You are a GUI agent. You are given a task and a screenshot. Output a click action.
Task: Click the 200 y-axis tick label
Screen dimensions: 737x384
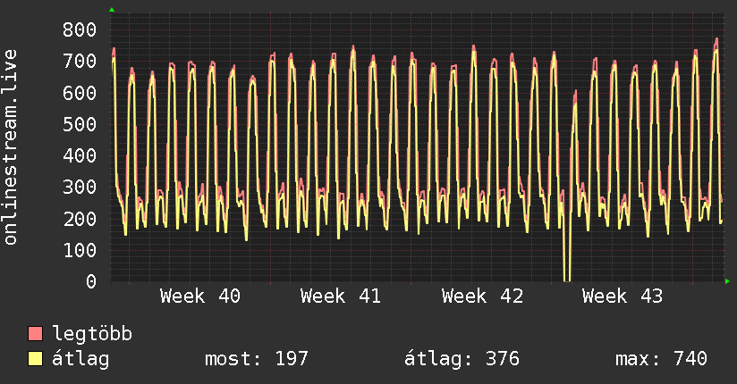80,219
